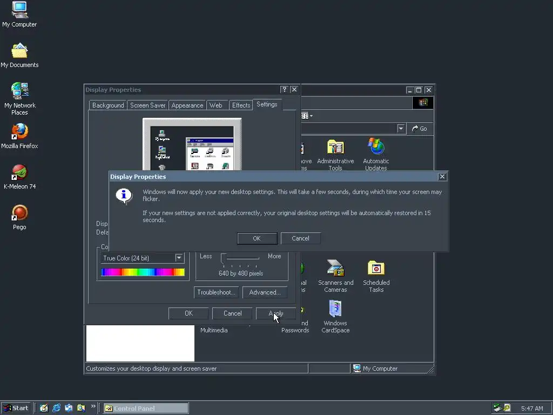Click the taskbar clock showing 5:47 AM
This screenshot has width=553, height=415.
click(532, 409)
